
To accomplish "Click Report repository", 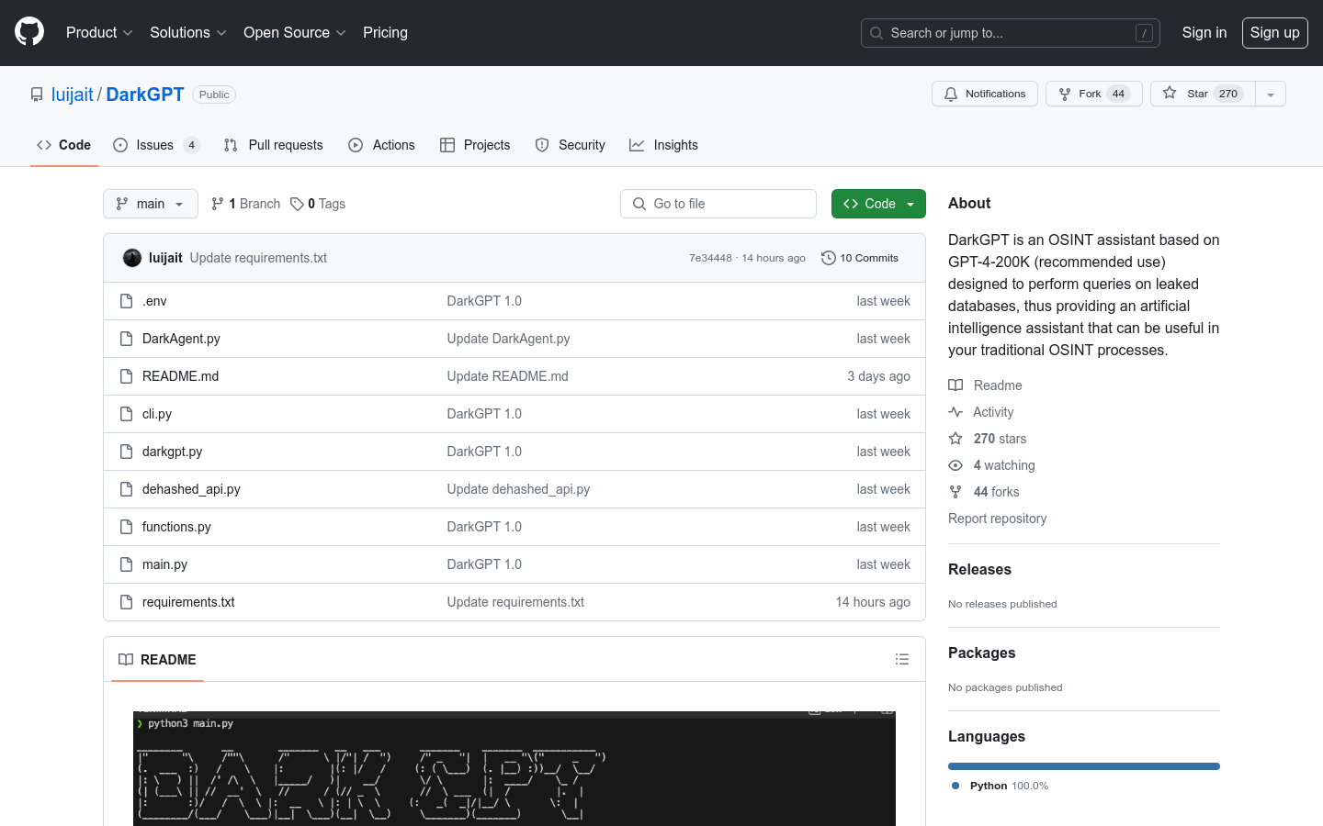I will point(997,519).
